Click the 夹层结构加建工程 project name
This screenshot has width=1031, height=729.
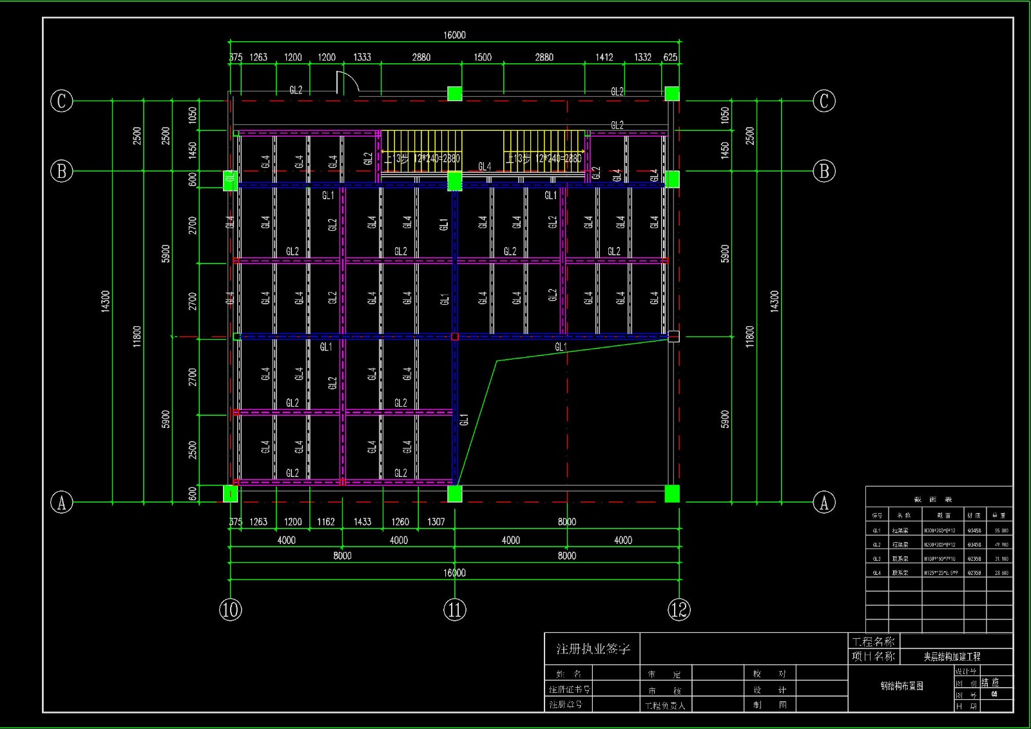(952, 657)
